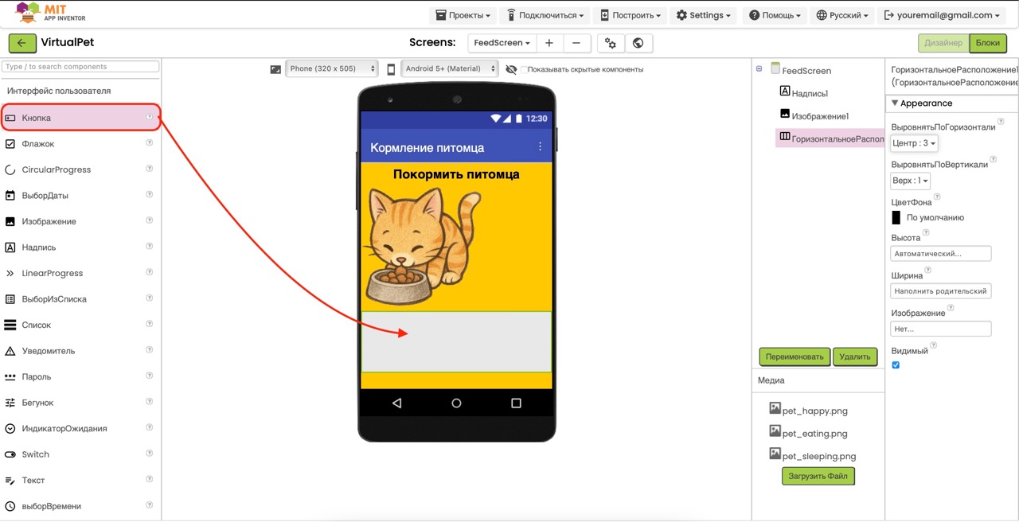The height and width of the screenshot is (522, 1019).
Task: Click the MIT App Inventor logo
Action: pos(51,13)
